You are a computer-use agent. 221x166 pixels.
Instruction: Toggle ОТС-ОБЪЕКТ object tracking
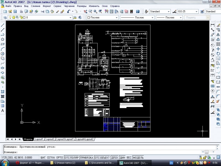102,157
